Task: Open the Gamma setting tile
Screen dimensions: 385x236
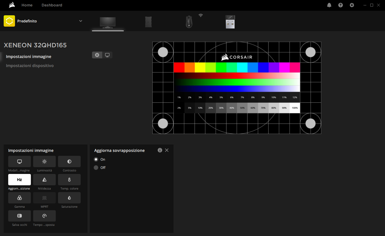Action: click(20, 198)
